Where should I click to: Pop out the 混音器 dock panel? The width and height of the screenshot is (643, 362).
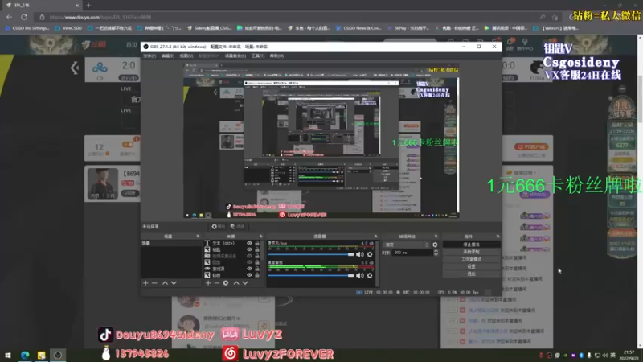pos(375,237)
